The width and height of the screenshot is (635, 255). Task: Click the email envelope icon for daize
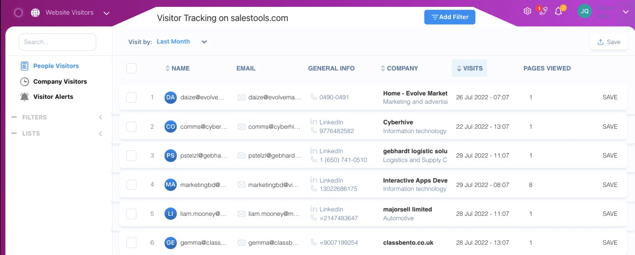[242, 97]
